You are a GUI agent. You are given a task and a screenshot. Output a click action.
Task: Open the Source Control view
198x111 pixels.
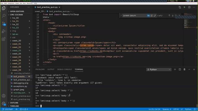tap(4, 23)
